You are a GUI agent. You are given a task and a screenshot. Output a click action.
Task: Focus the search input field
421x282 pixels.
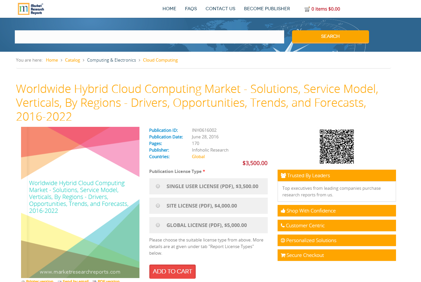(149, 37)
